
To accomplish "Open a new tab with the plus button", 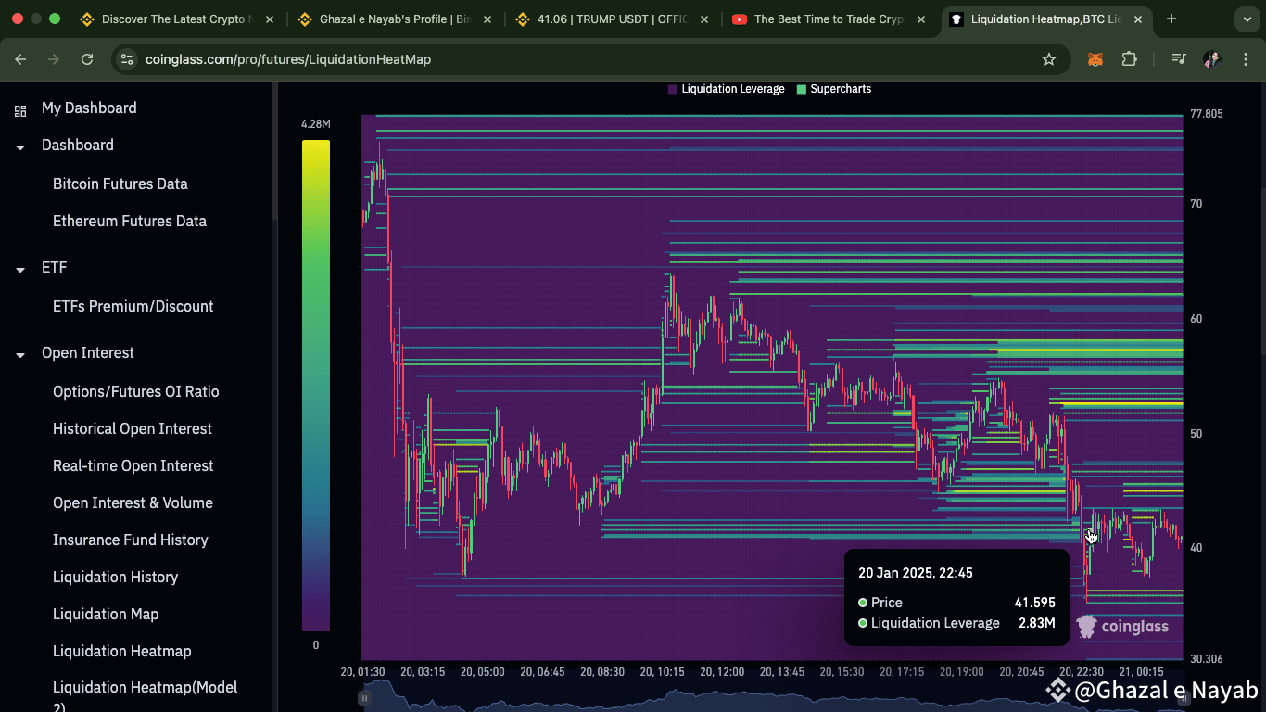I will (x=1171, y=19).
